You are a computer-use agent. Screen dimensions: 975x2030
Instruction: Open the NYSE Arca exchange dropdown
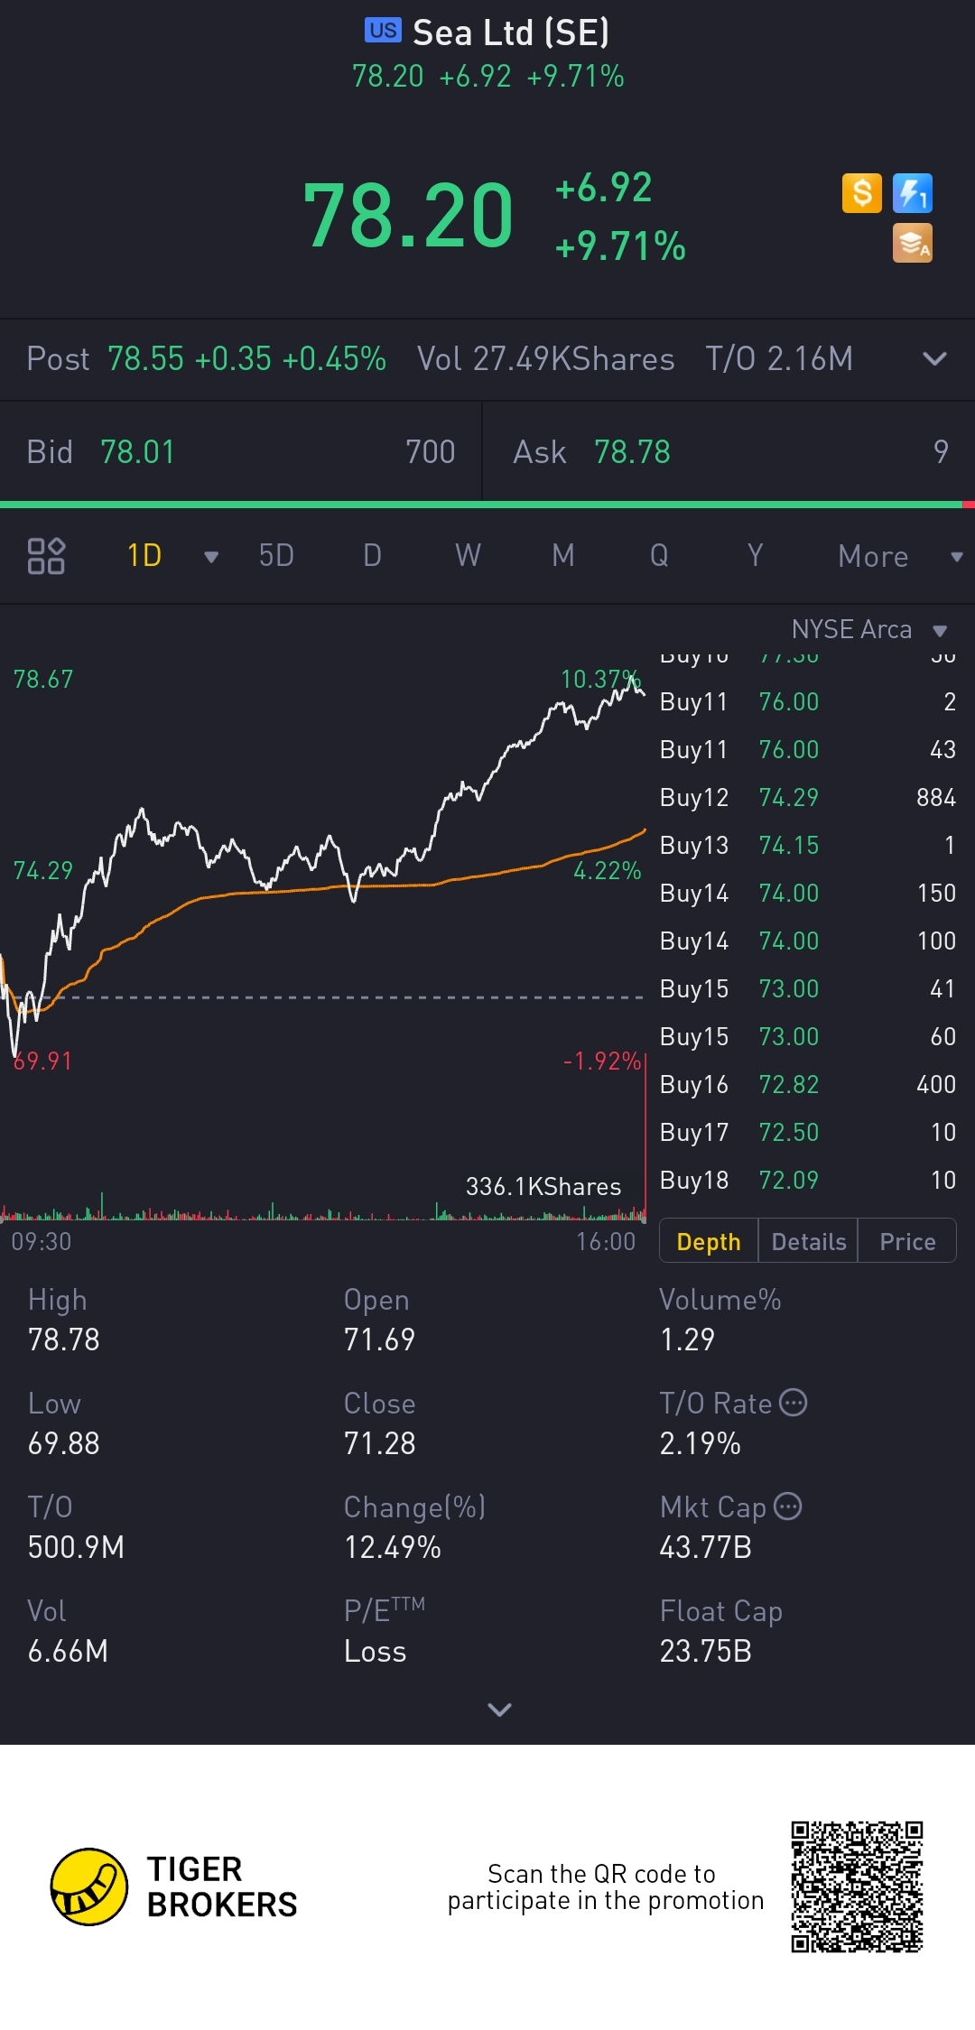(x=939, y=631)
